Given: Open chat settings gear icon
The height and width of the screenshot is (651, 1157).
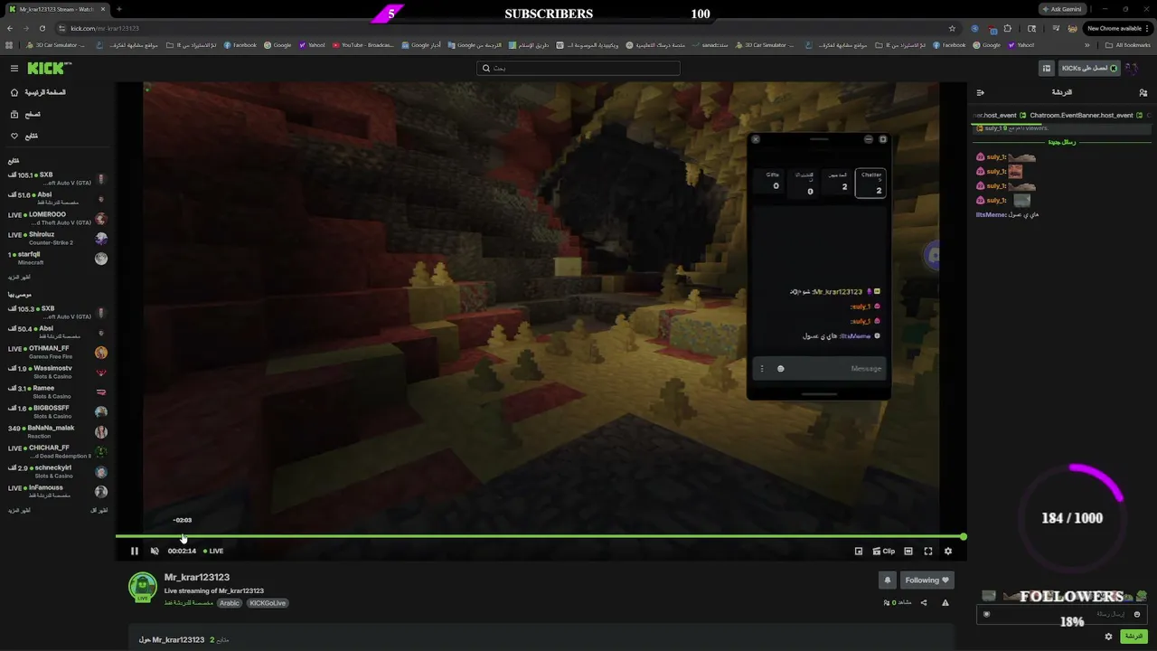Looking at the screenshot, I should point(1109,637).
